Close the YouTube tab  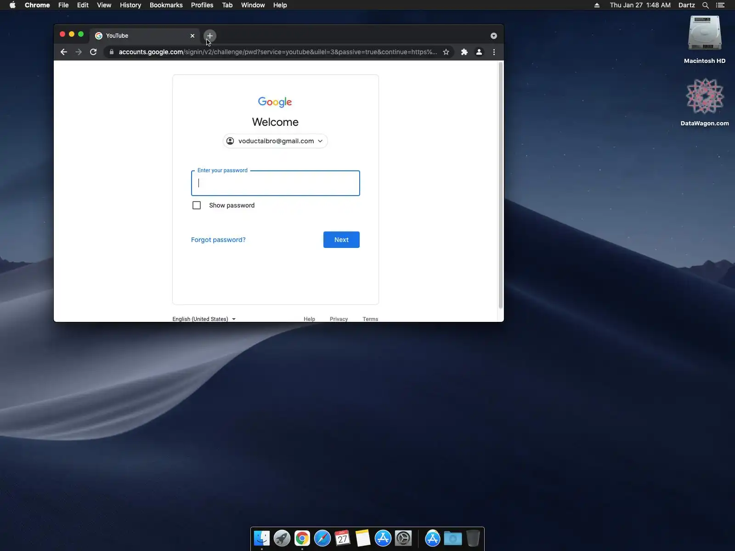click(x=192, y=36)
